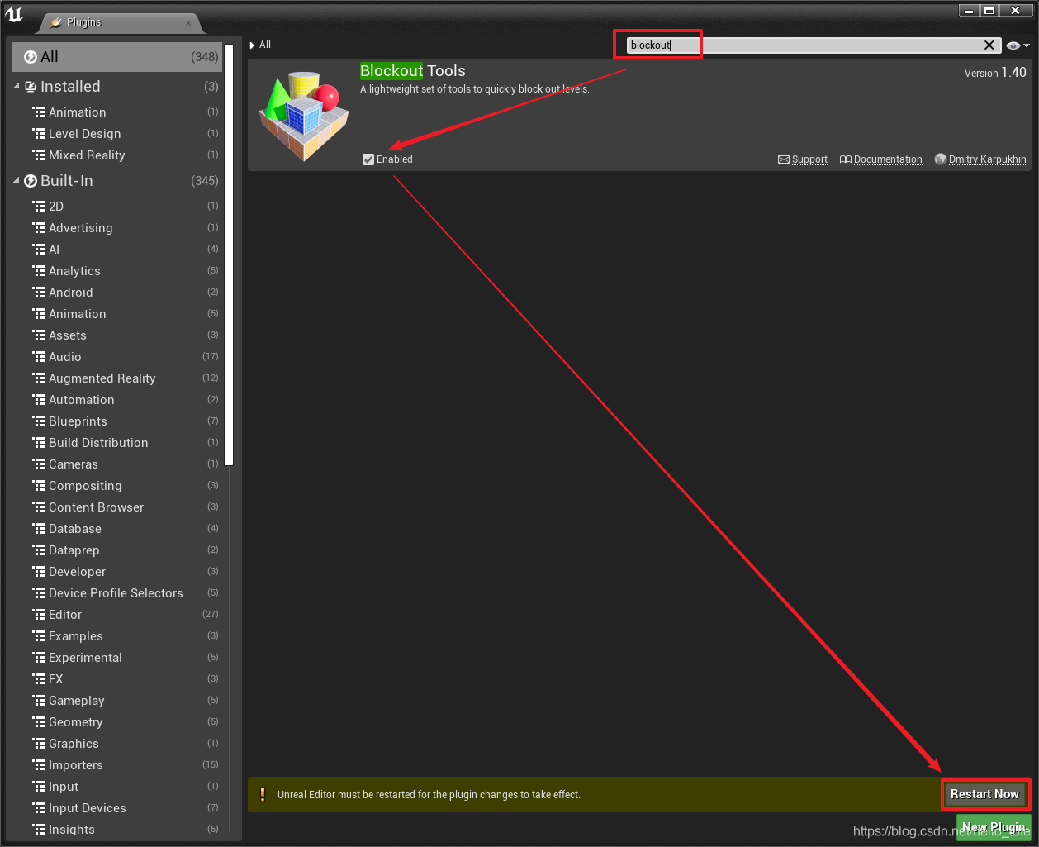The height and width of the screenshot is (847, 1039).
Task: Click the Geometry category list icon
Action: (x=39, y=722)
